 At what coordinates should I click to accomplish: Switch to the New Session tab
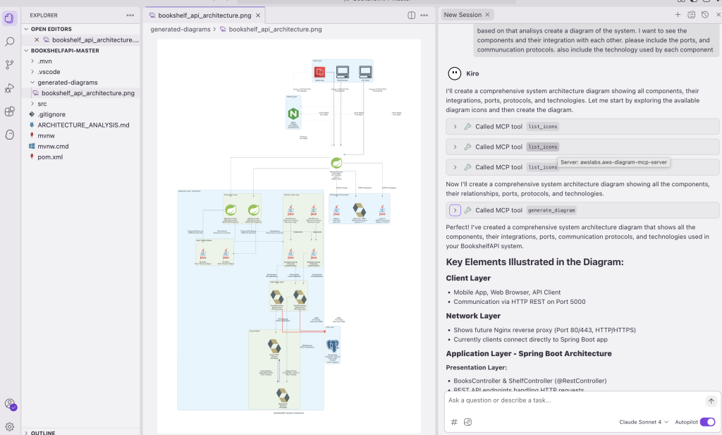[462, 13]
